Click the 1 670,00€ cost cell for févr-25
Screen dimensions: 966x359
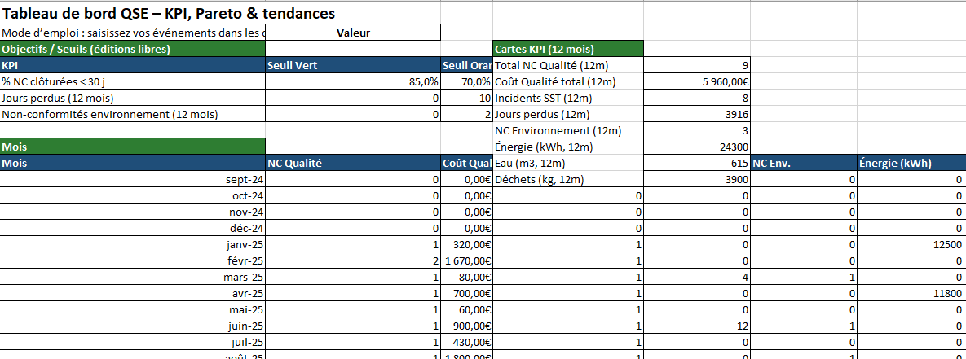pos(466,260)
